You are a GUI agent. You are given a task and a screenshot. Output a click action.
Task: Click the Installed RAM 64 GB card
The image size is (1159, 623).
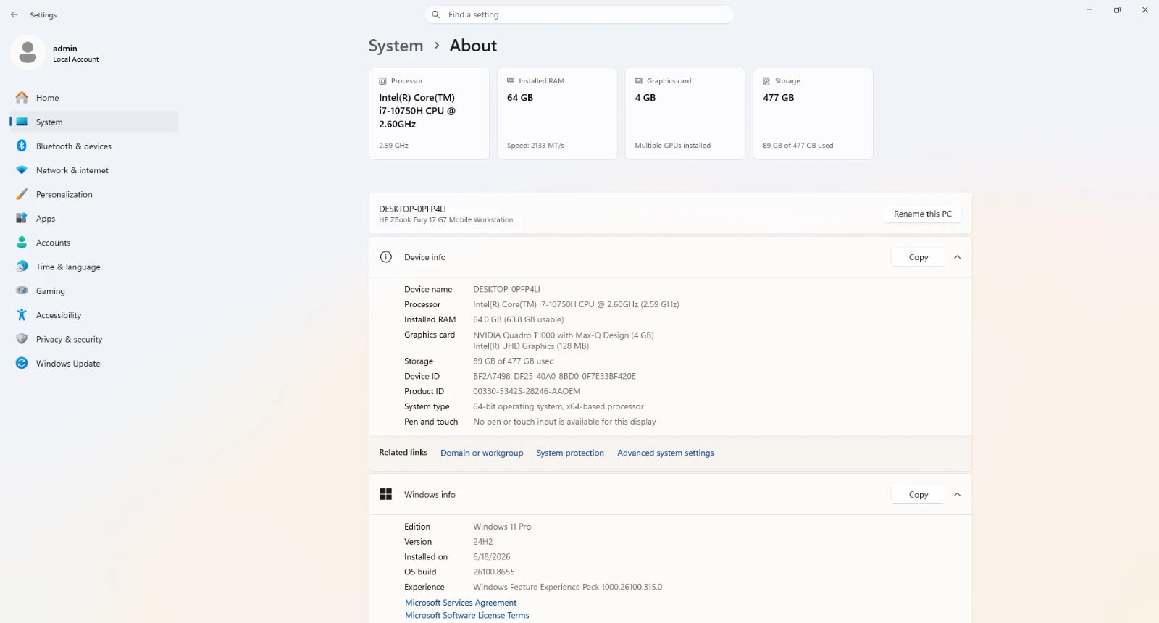tap(557, 113)
